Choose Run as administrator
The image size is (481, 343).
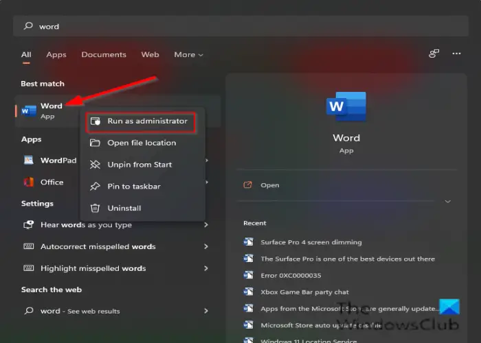tap(140, 122)
